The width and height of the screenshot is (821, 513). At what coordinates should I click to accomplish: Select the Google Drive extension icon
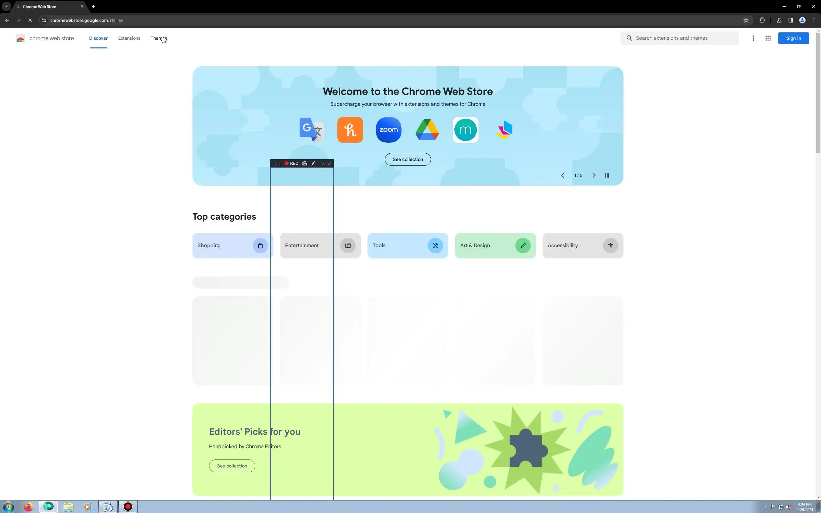pyautogui.click(x=427, y=130)
